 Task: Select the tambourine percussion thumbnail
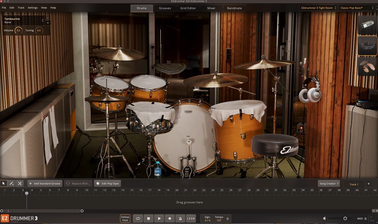pos(367,46)
